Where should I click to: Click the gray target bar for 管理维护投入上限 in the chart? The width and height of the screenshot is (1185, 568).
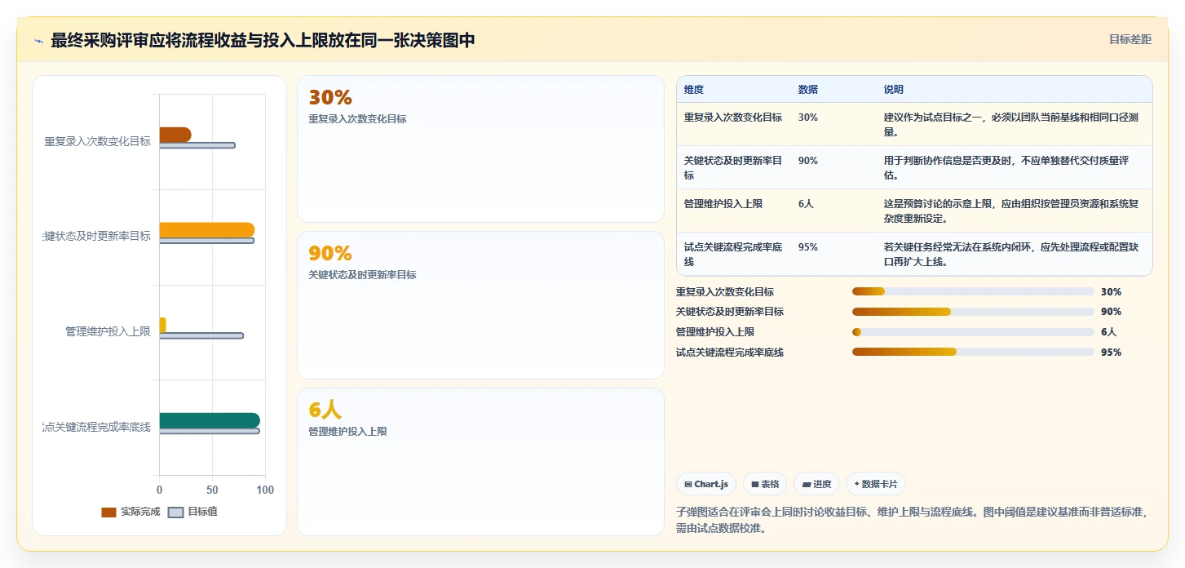pyautogui.click(x=201, y=335)
